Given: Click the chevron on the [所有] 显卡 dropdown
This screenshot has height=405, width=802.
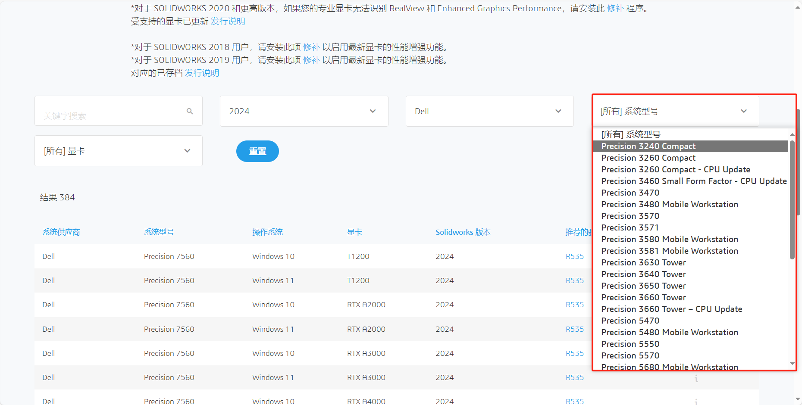Looking at the screenshot, I should click(187, 151).
